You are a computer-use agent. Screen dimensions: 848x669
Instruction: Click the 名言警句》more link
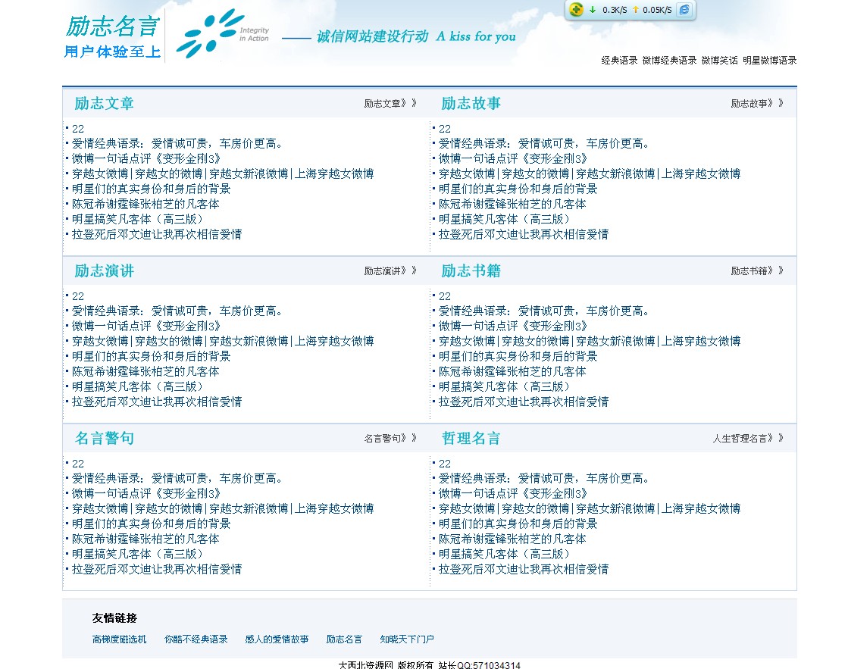[x=390, y=438]
